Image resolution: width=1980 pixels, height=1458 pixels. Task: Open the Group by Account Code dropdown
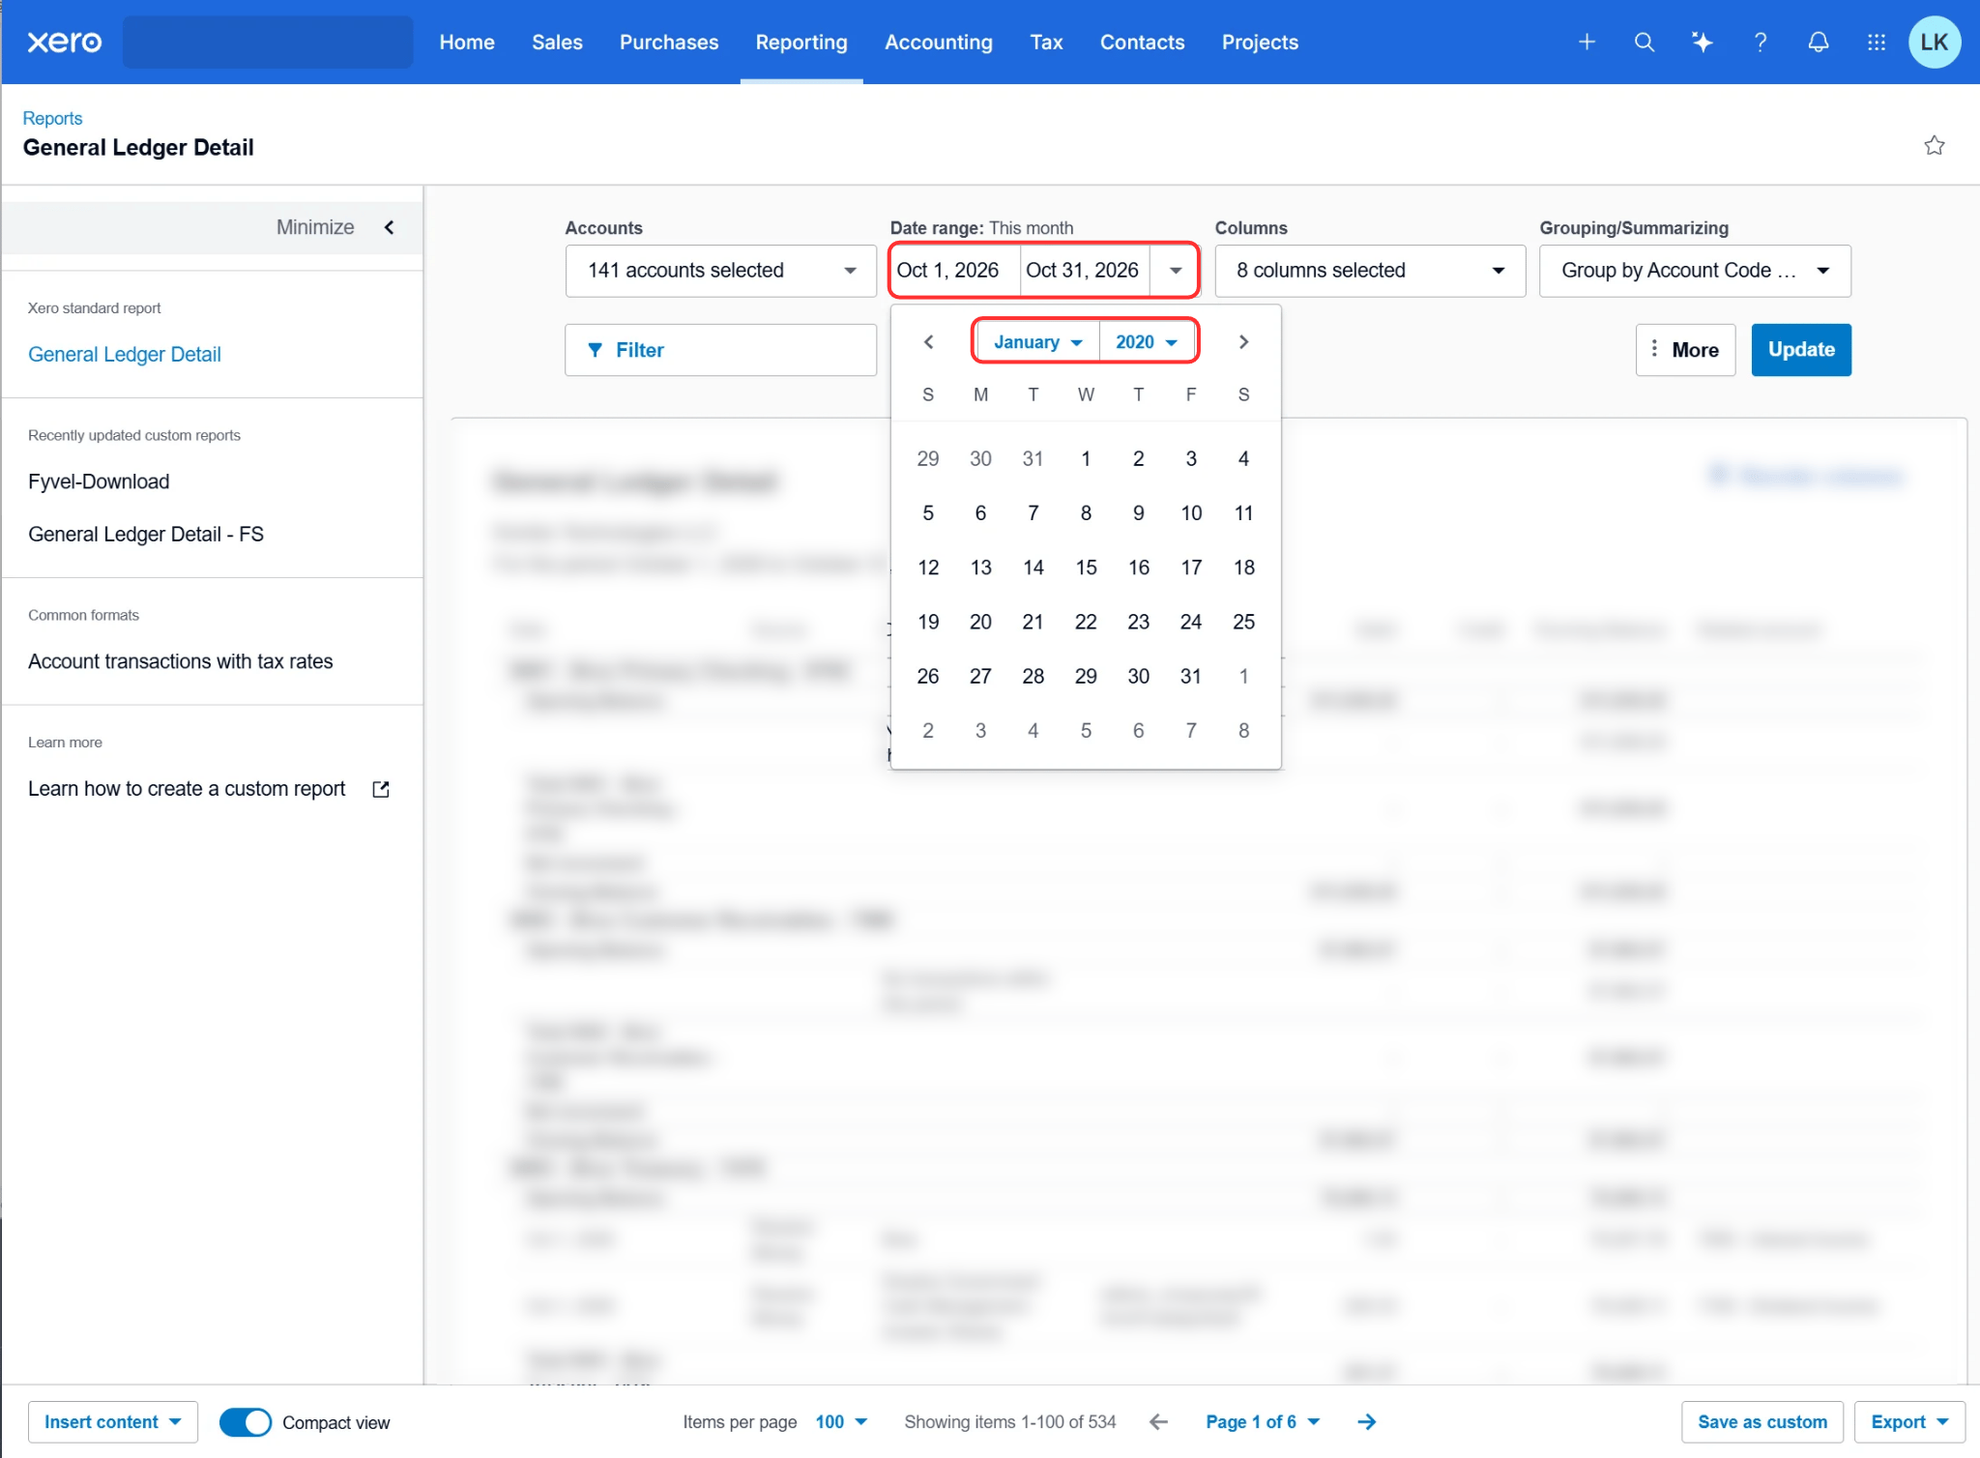click(1695, 271)
